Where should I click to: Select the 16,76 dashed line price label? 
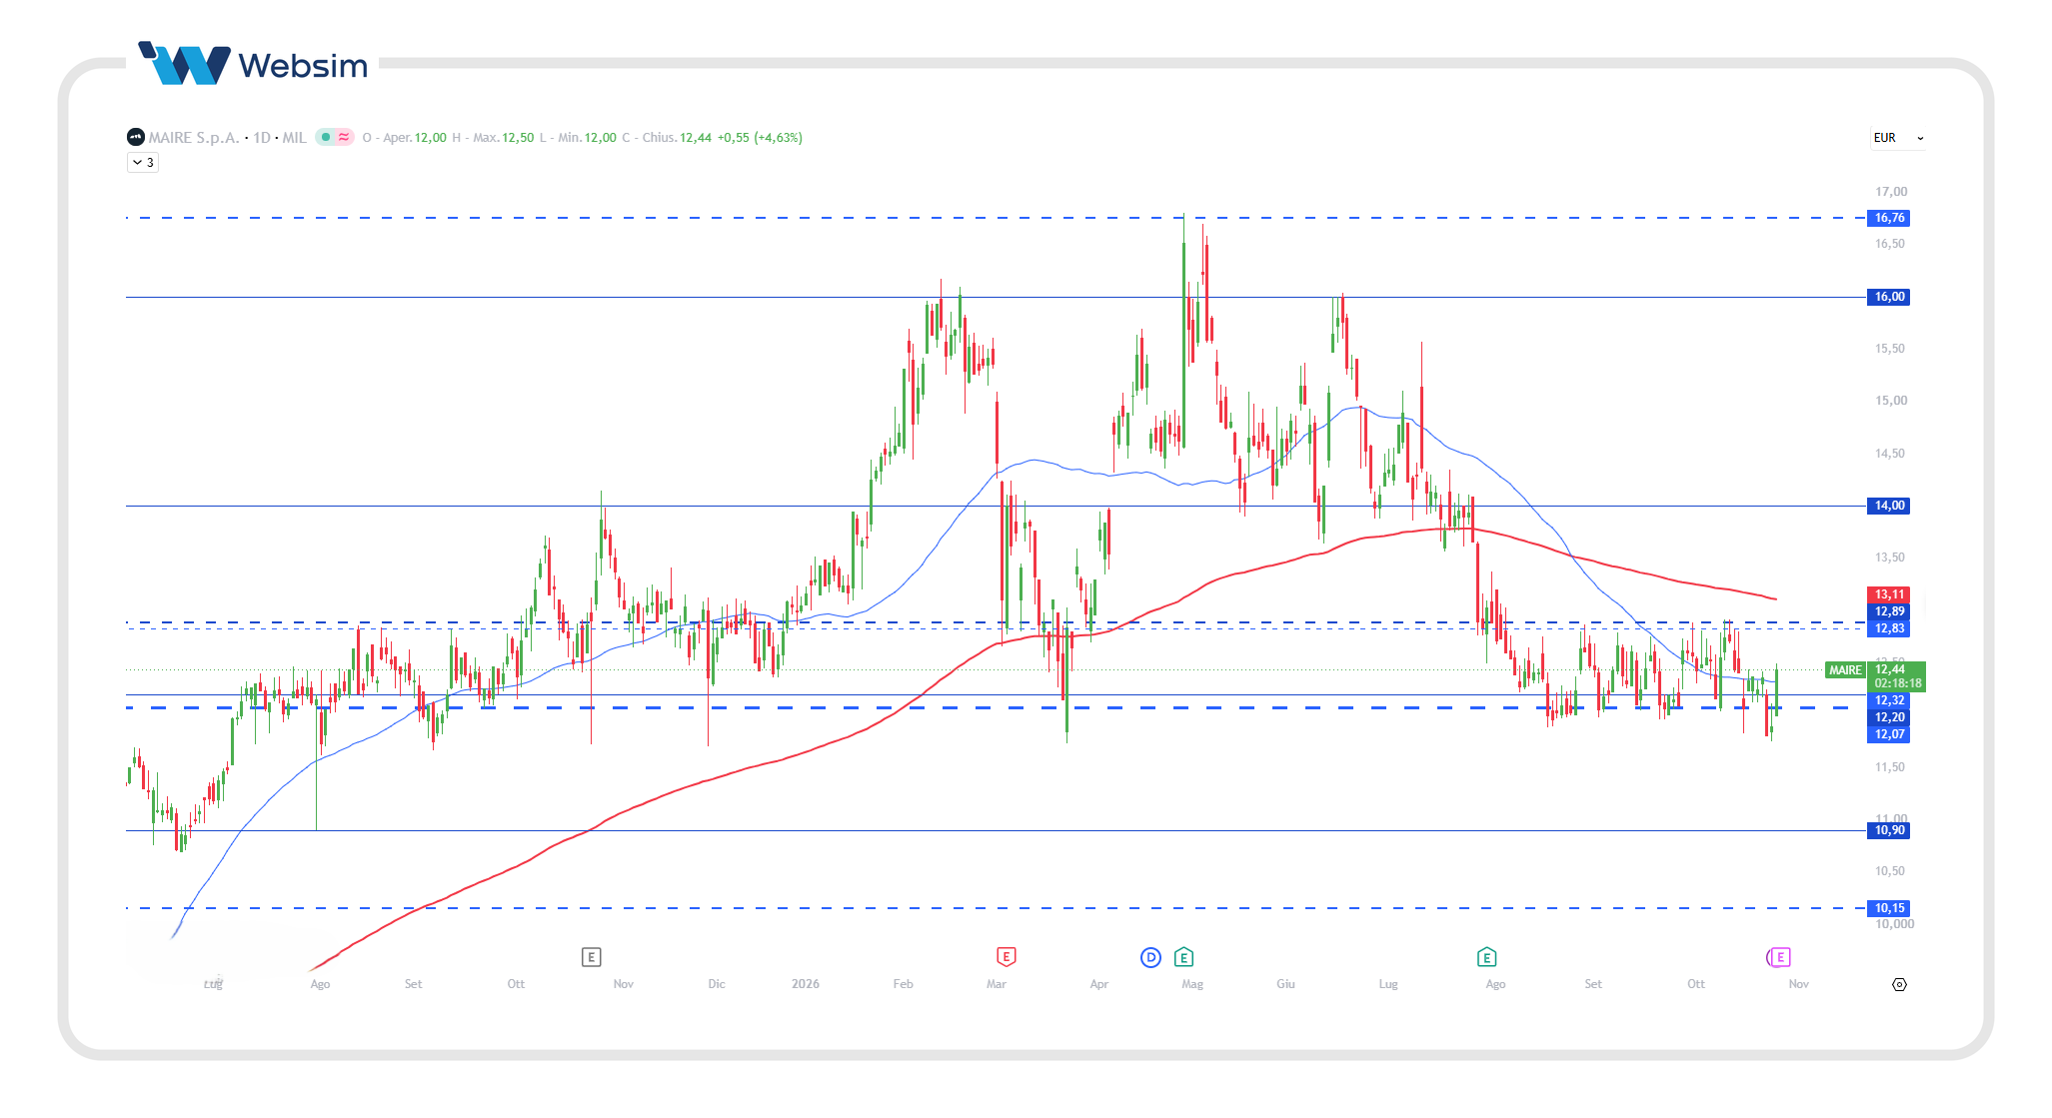[1889, 218]
